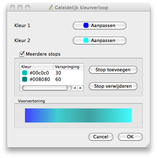Click the gradient preview under Voorvertoning
157x158 pixels.
(78, 115)
